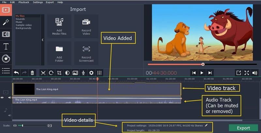Select Backgrounds category
This screenshot has height=133, width=261.
point(23,28)
